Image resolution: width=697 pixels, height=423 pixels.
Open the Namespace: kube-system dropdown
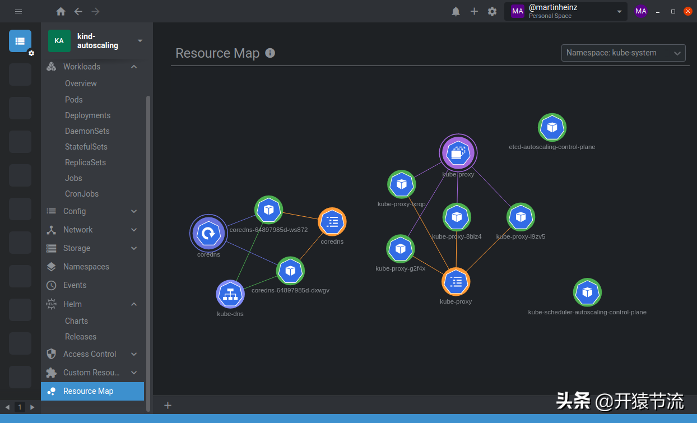click(x=623, y=53)
